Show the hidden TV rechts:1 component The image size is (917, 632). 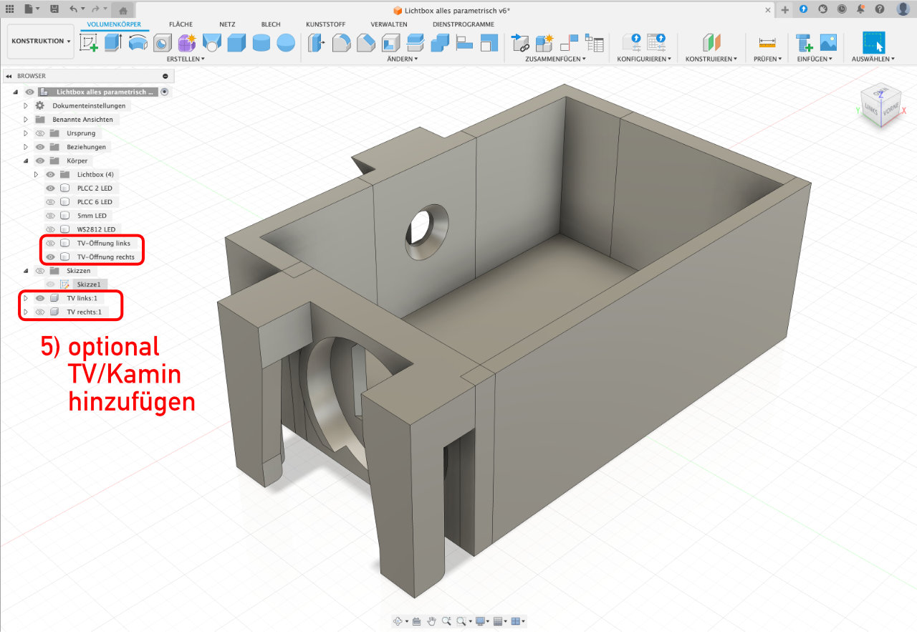tap(40, 312)
